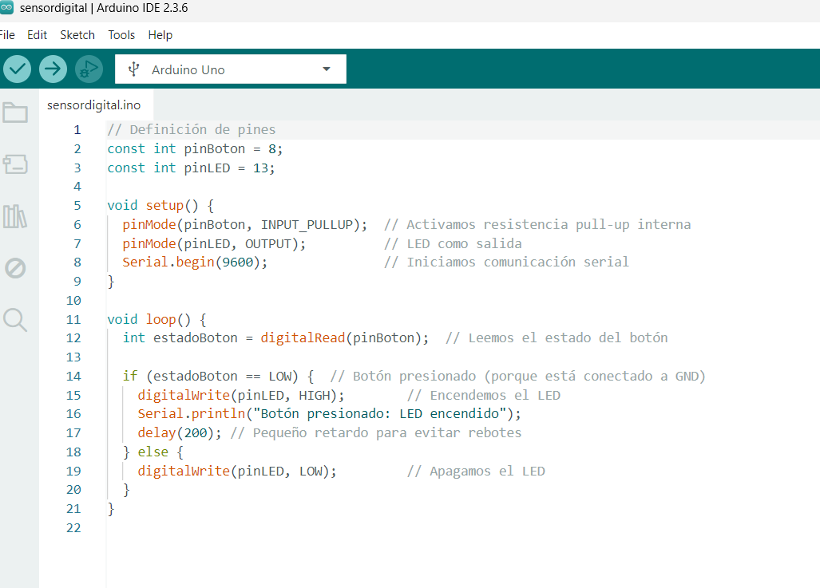Open the Boards Manager sidebar panel
This screenshot has height=588, width=820.
(15, 164)
